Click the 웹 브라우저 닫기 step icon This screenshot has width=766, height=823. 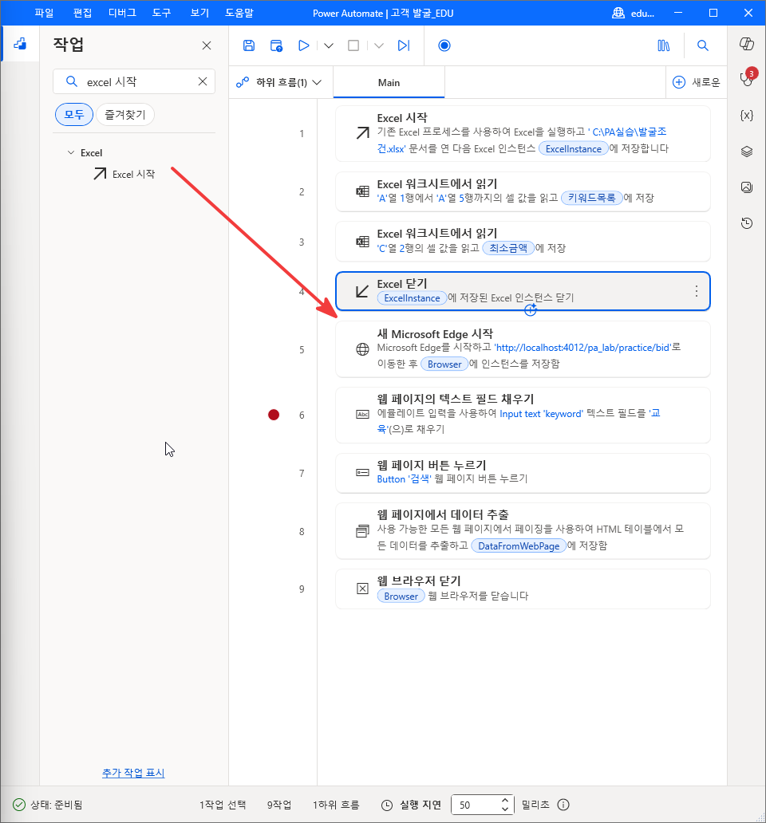point(362,589)
